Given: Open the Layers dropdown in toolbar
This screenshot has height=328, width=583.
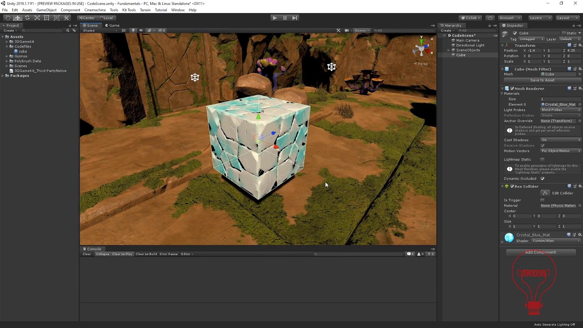Looking at the screenshot, I should click(x=540, y=18).
